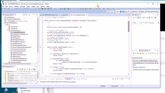
Task: Click the Pin search results icon
Action: (x=122, y=79)
